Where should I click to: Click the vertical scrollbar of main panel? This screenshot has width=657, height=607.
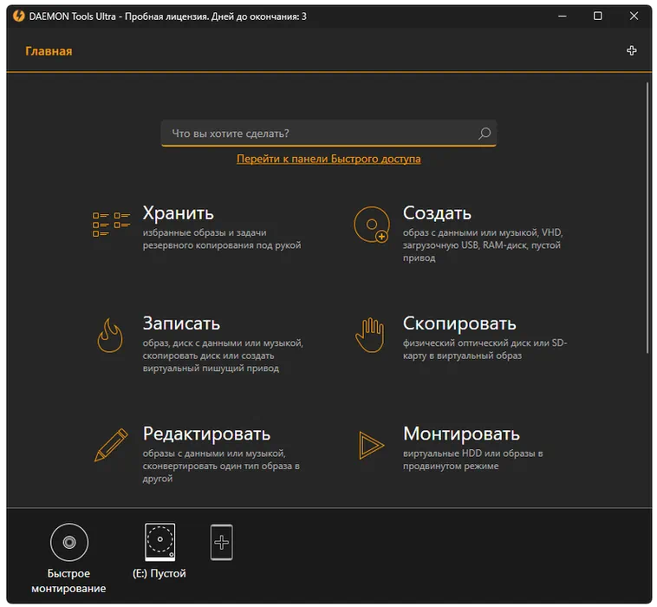click(x=647, y=218)
